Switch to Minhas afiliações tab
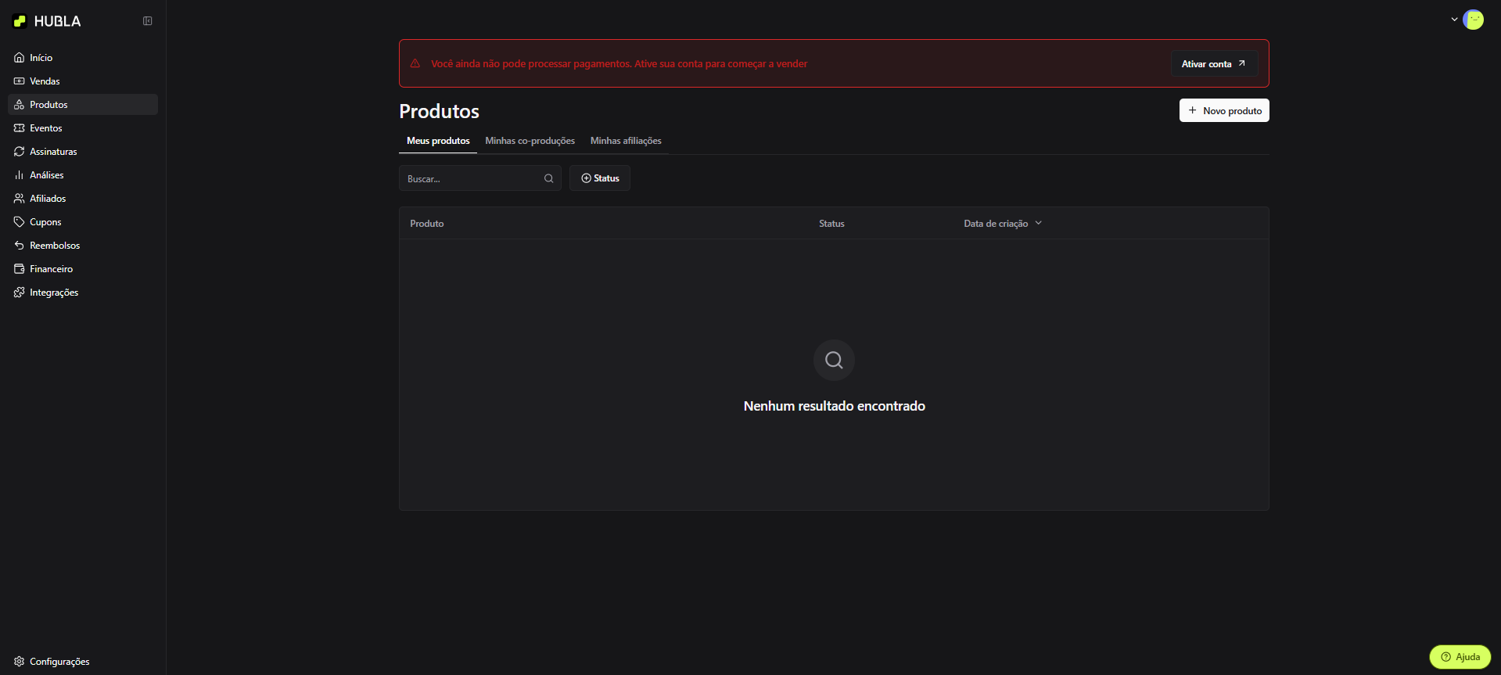 [626, 141]
